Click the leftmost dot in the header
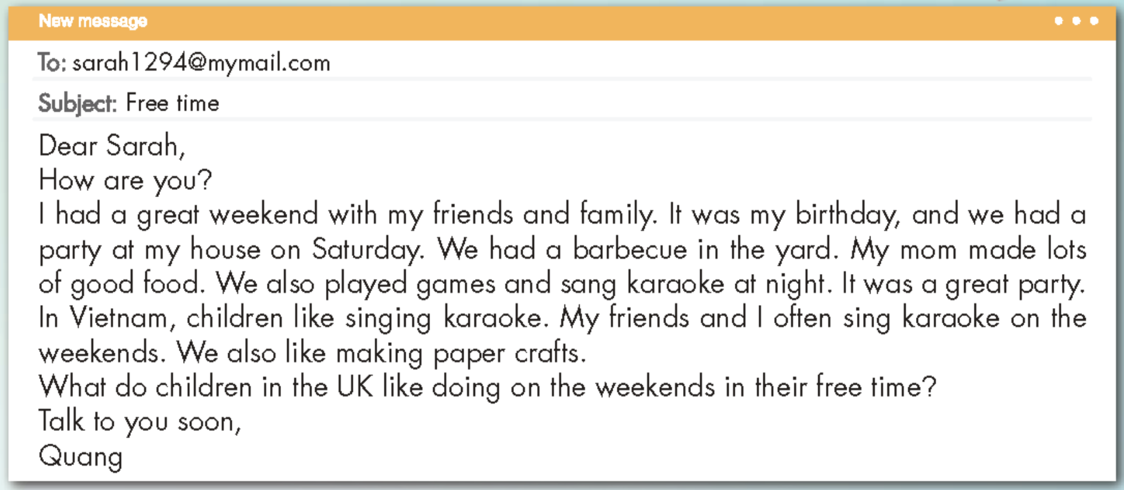Image resolution: width=1124 pixels, height=490 pixels. [1058, 21]
